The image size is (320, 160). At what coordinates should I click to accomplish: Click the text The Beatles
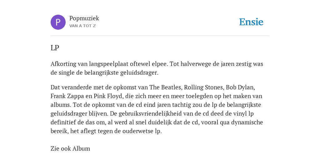165,87
